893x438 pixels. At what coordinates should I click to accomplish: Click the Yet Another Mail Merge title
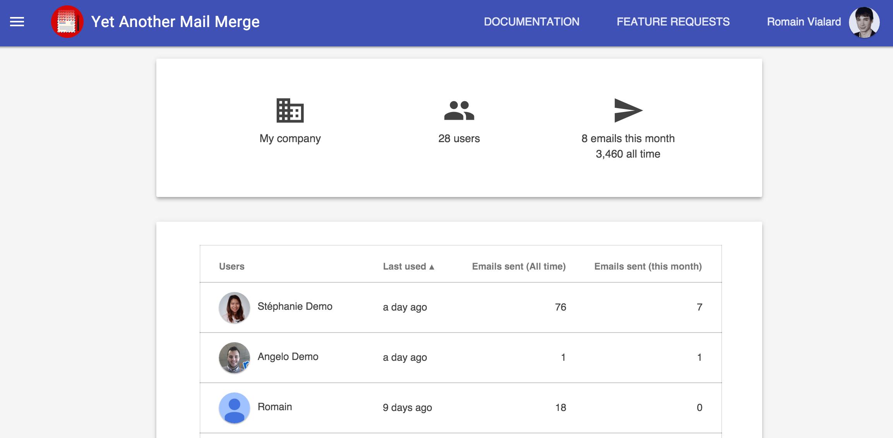(x=175, y=22)
